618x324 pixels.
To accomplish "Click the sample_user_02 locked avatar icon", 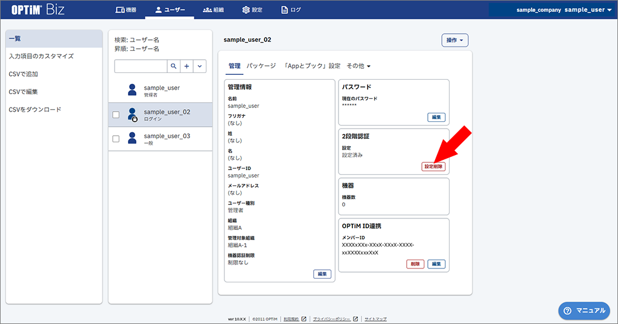I will click(132, 114).
